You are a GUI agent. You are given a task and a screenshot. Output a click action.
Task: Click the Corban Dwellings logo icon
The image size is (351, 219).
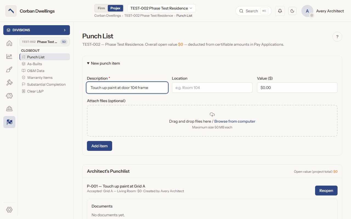(11, 11)
